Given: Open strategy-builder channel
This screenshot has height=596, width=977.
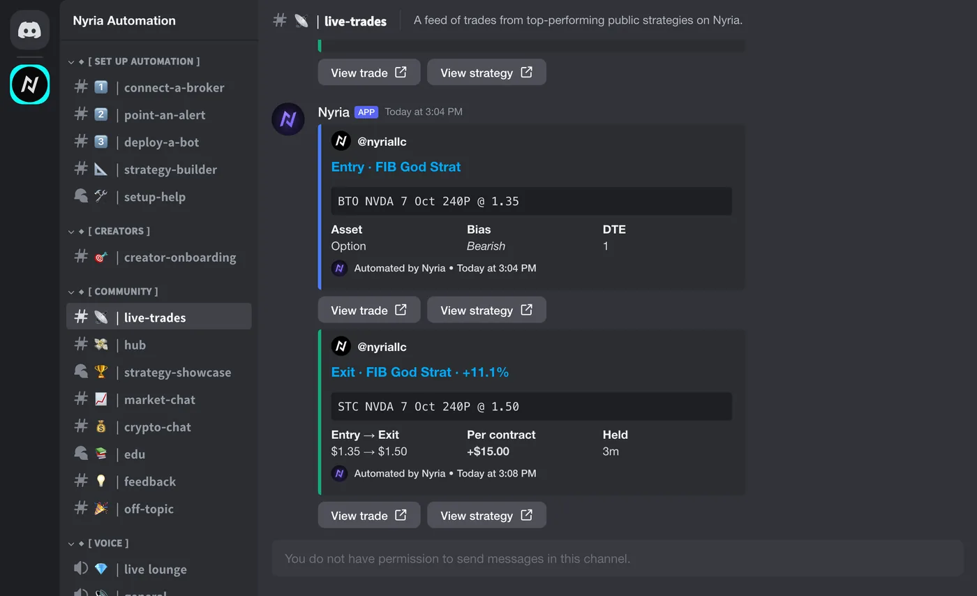Looking at the screenshot, I should 159,169.
